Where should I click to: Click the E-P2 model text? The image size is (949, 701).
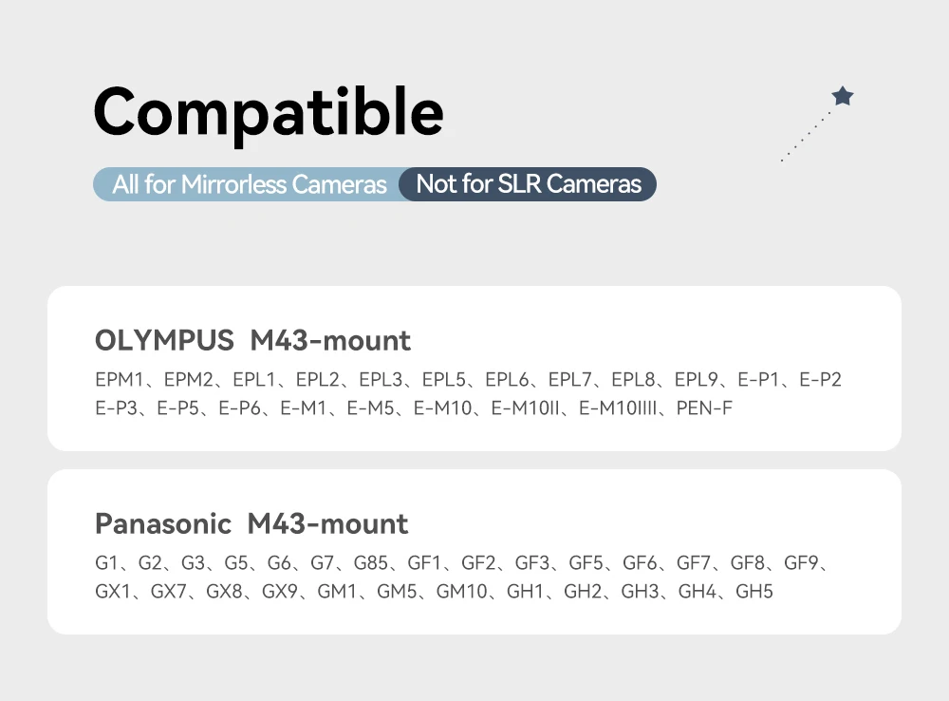[x=820, y=380]
